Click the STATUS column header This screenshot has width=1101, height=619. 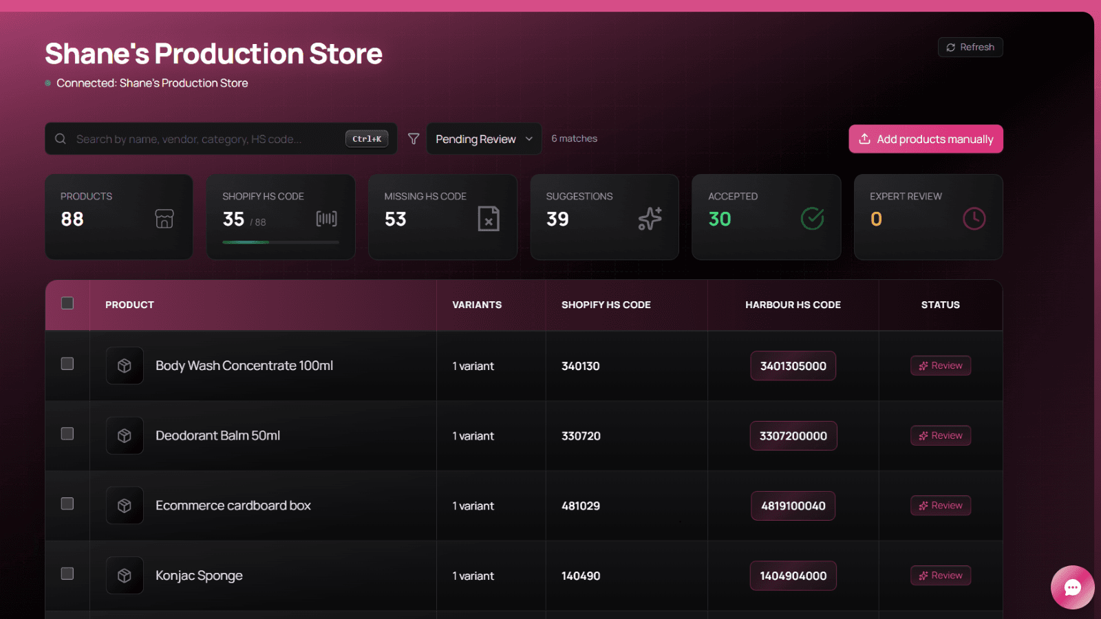pos(941,305)
